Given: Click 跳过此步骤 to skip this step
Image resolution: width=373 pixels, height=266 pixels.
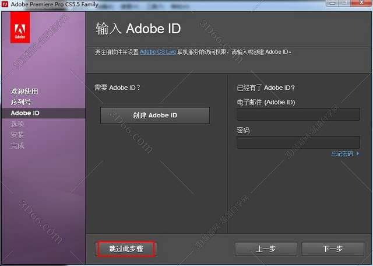Looking at the screenshot, I should pyautogui.click(x=126, y=249).
